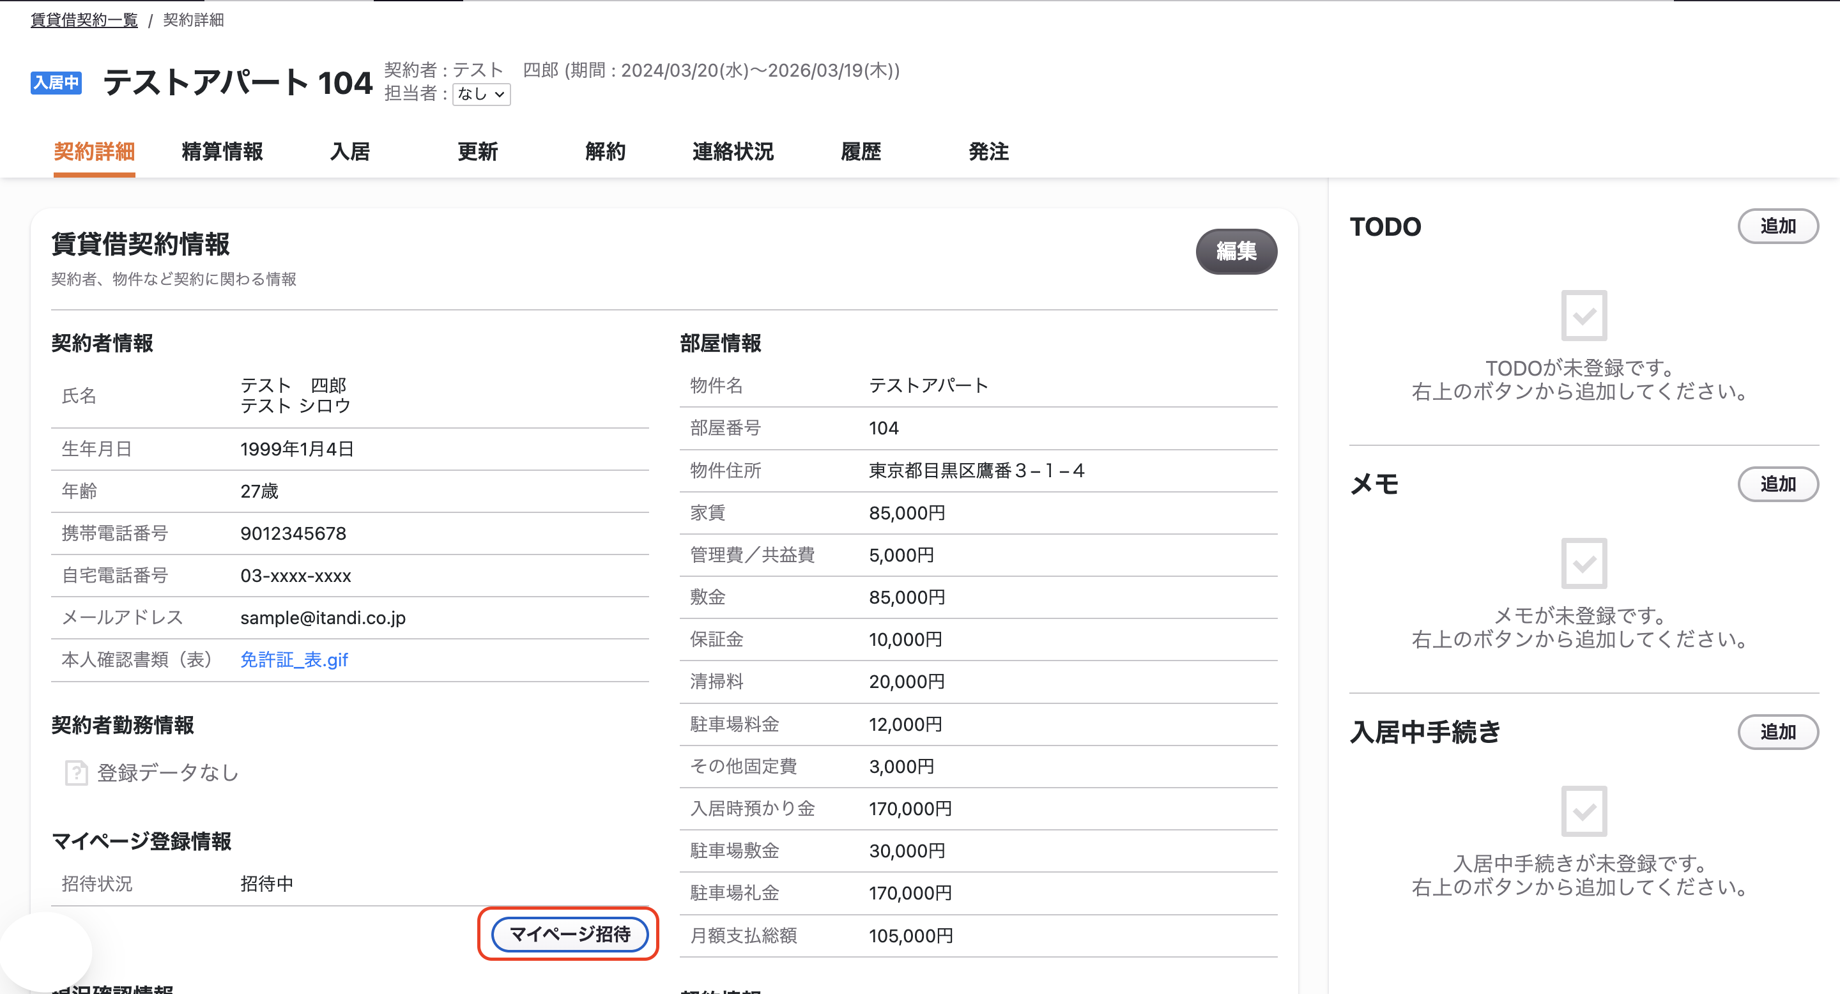Screen dimensions: 1840x994
Task: Select the 駐車場料金 value 12,000円
Action: pyautogui.click(x=905, y=724)
